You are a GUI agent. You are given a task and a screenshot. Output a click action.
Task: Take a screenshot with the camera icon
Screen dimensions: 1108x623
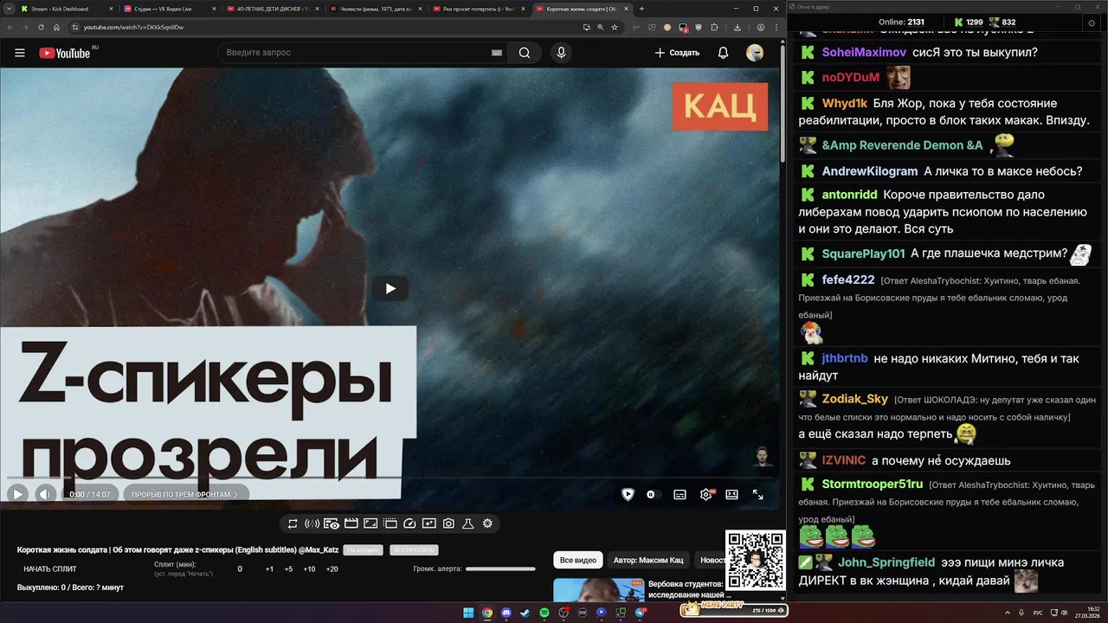[x=448, y=523]
